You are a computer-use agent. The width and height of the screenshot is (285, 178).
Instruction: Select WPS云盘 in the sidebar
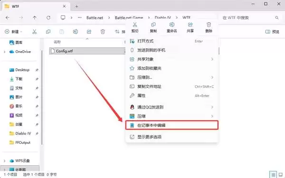tap(19, 160)
